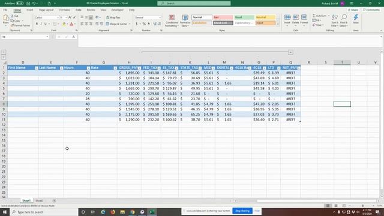Open Sort & Filter menu
384x216 pixels.
tap(335, 20)
